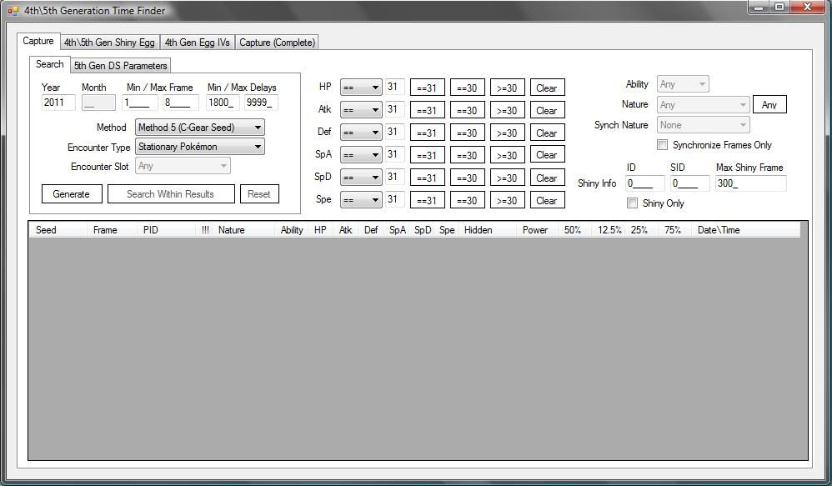
Task: Click the Min Frame input field
Action: pos(139,103)
